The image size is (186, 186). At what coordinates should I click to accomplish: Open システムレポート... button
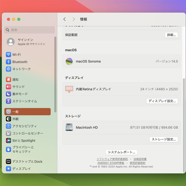click(x=122, y=152)
